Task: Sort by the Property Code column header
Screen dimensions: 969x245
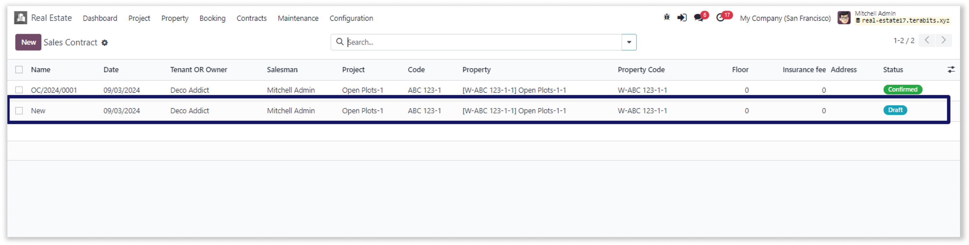Action: tap(641, 70)
